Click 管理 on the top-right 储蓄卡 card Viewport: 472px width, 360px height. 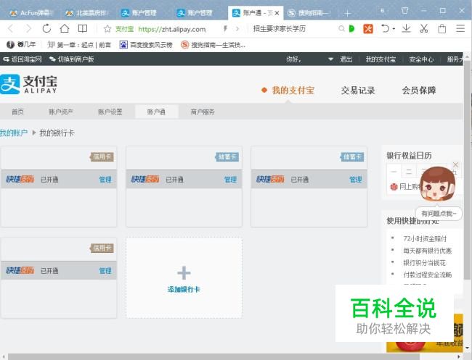point(356,180)
